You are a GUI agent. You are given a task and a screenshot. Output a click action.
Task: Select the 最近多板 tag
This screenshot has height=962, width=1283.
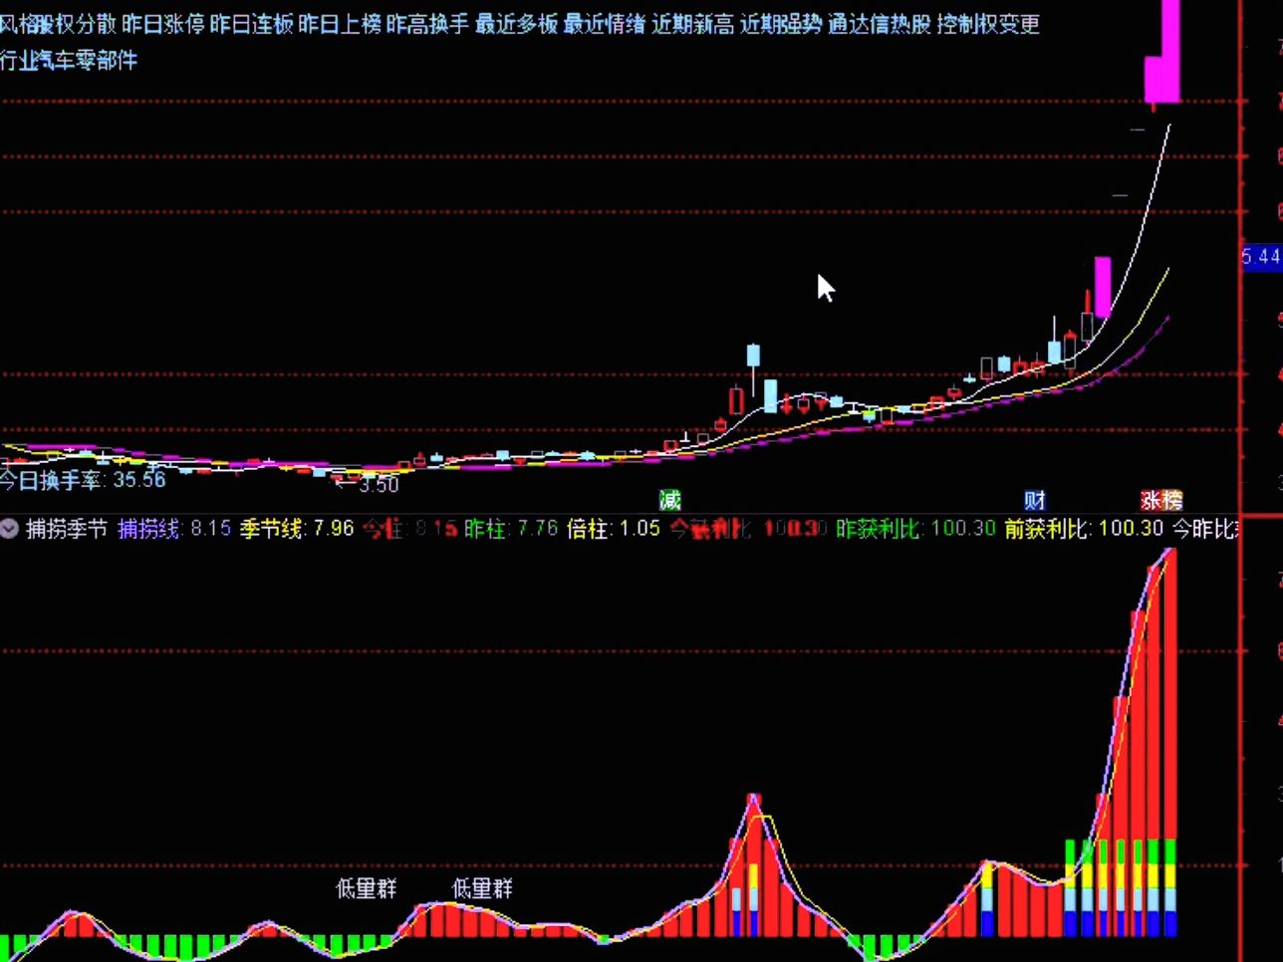[x=516, y=24]
